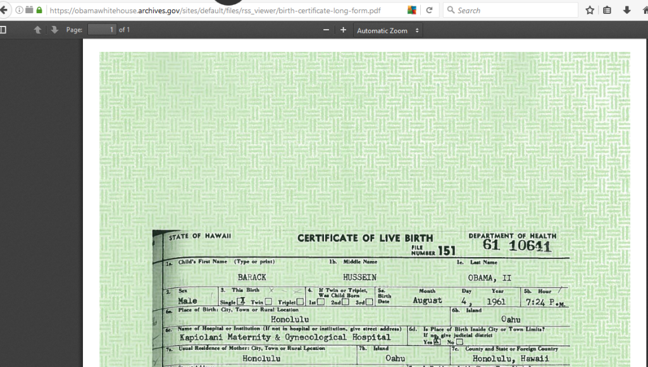Click the page number field

tap(102, 30)
